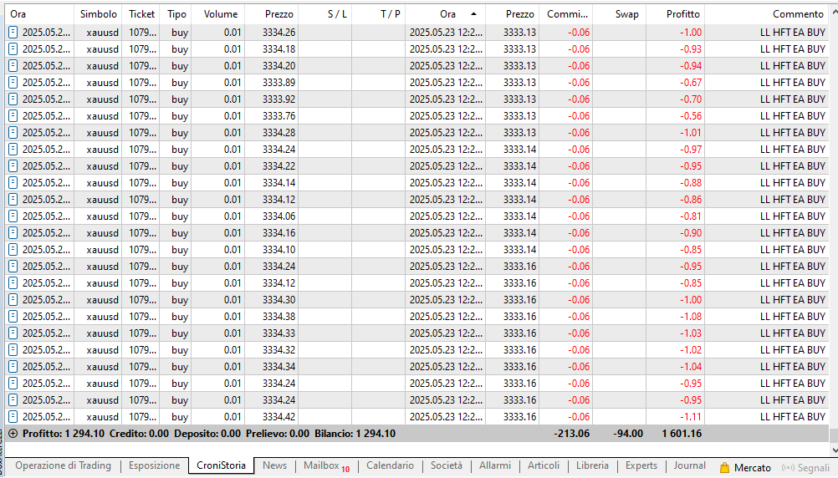Sort by the Tipo column header
The height and width of the screenshot is (478, 838).
coord(176,14)
